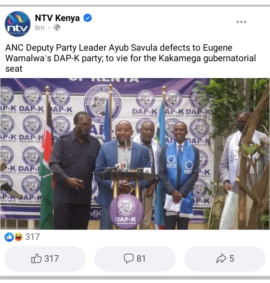Click the public globe privacy icon
This screenshot has width=270, height=283.
[57, 28]
